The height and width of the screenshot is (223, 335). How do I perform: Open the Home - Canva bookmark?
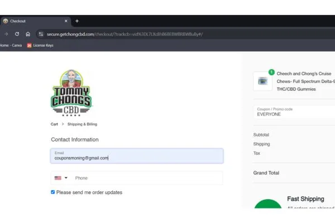11,45
